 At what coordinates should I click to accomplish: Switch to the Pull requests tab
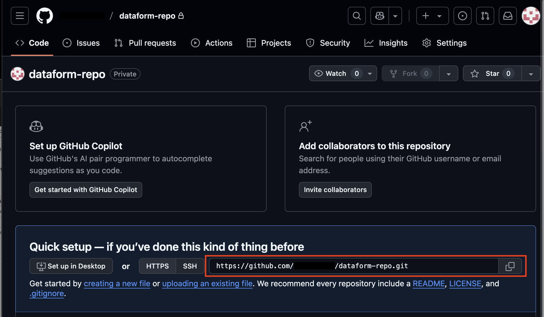(x=145, y=43)
